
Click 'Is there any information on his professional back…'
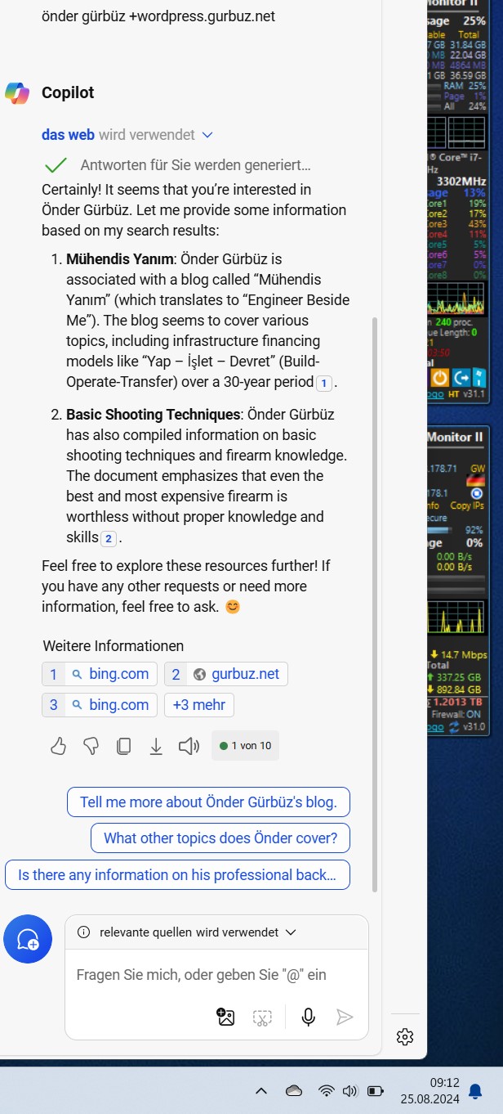pos(177,875)
